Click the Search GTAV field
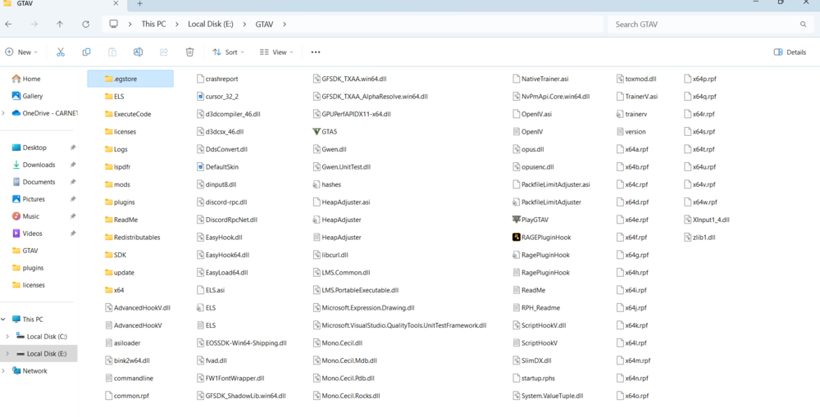 709,24
